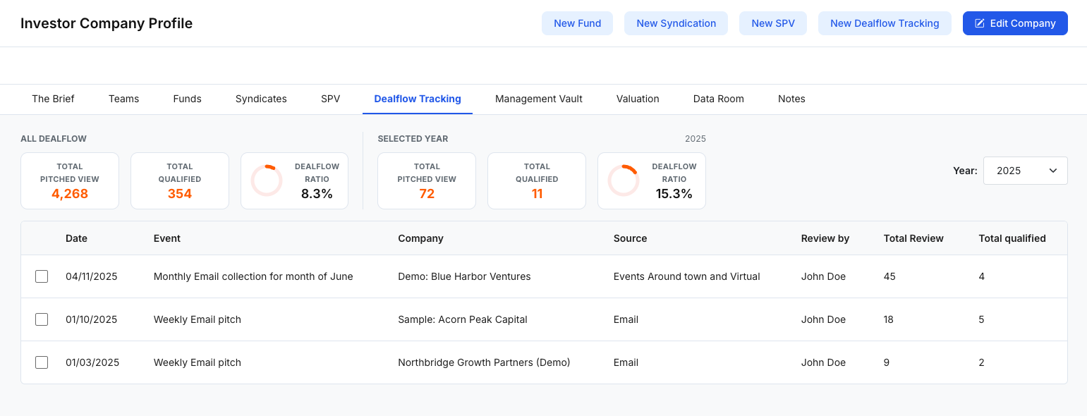Click the Date column header

point(76,238)
